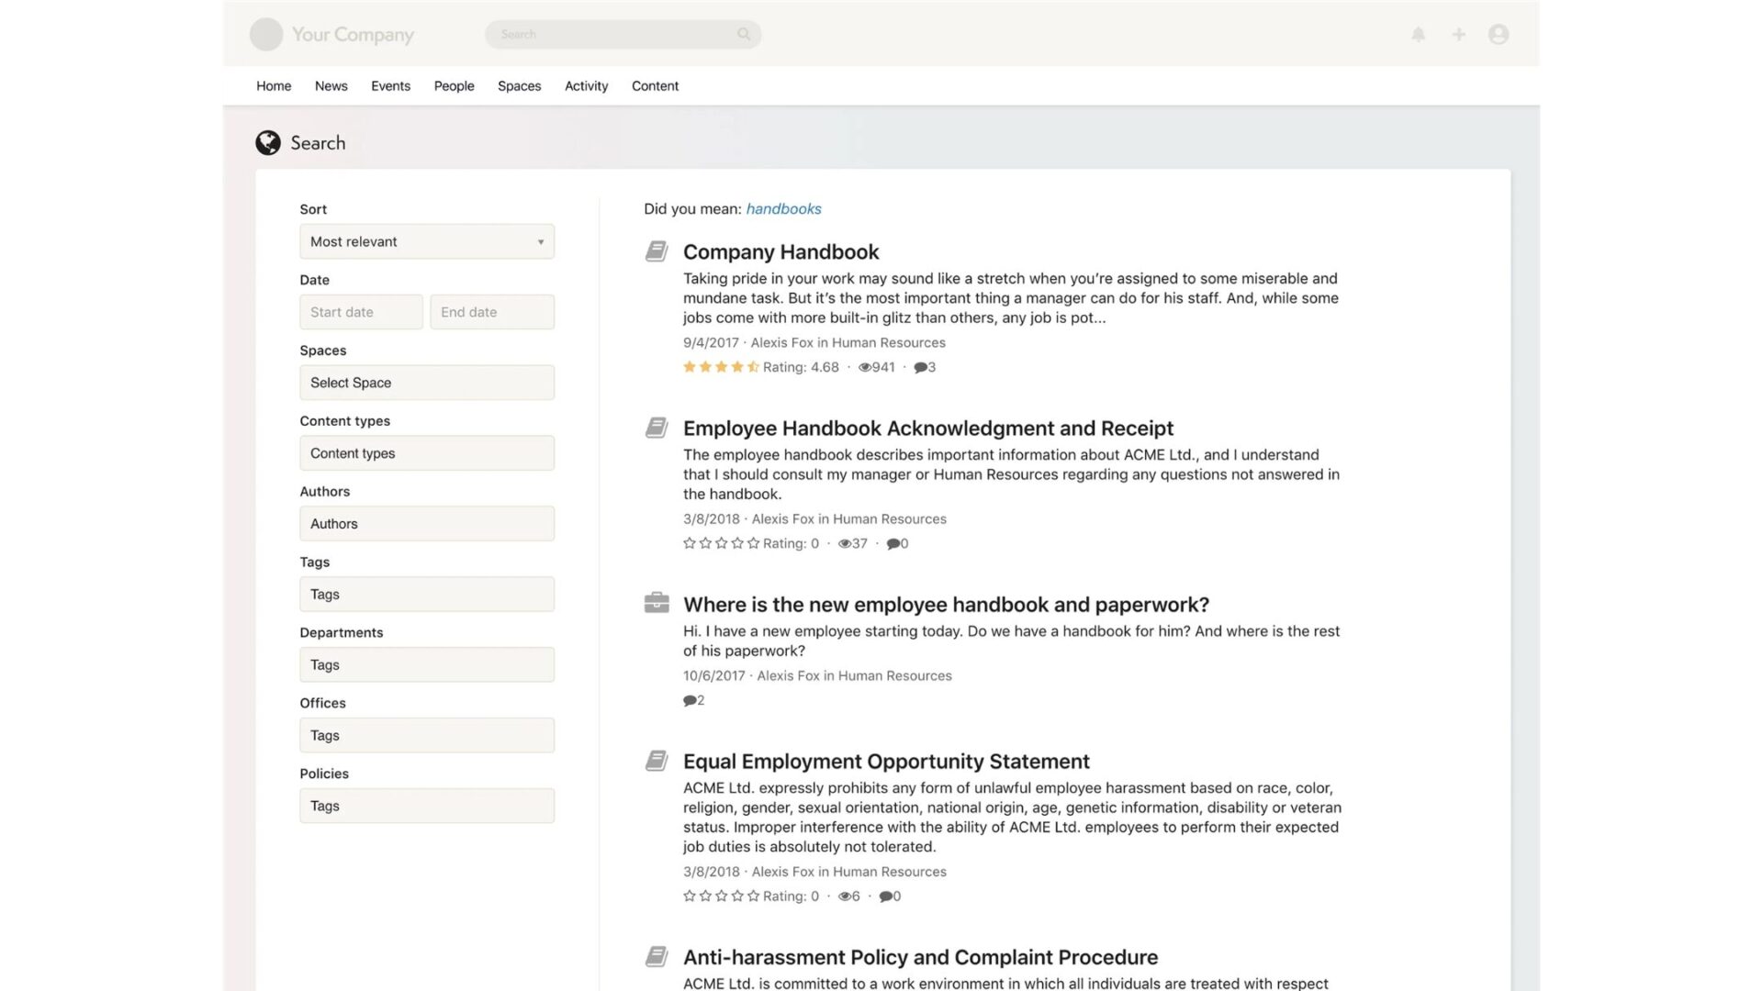1763x991 pixels.
Task: Open the Select Space dropdown
Action: 427,383
